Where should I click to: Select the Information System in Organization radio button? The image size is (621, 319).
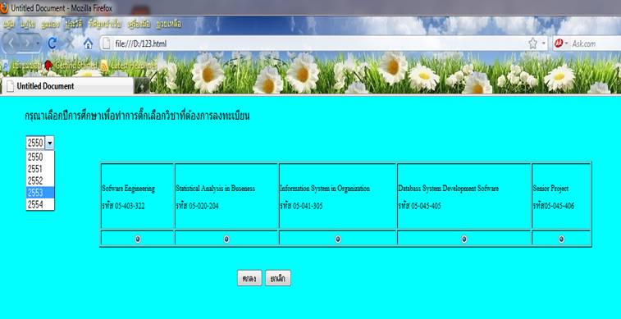(338, 239)
